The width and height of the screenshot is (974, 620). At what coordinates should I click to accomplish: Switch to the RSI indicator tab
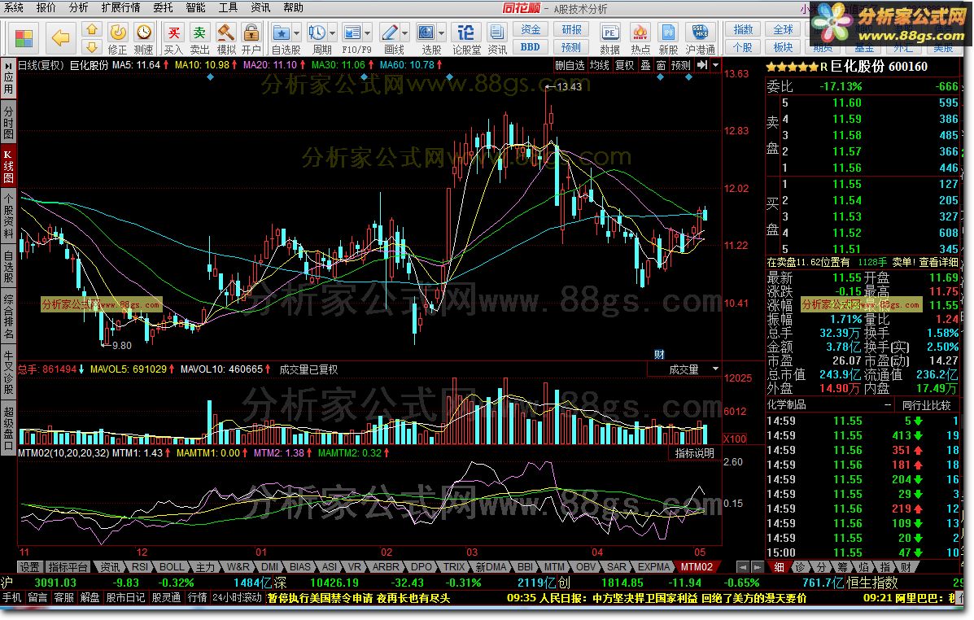tap(141, 567)
